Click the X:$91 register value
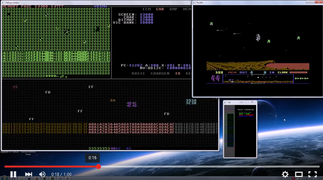This screenshot has height=180, width=323. (x=169, y=65)
